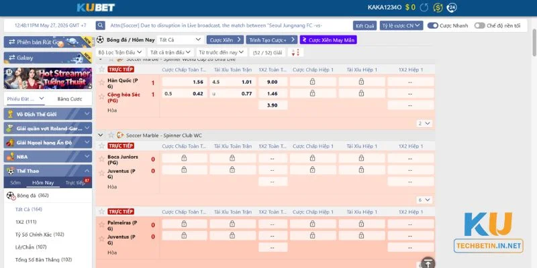537x268 pixels.
Task: Enable Chế độ nền tối toggle
Action: [x=480, y=25]
